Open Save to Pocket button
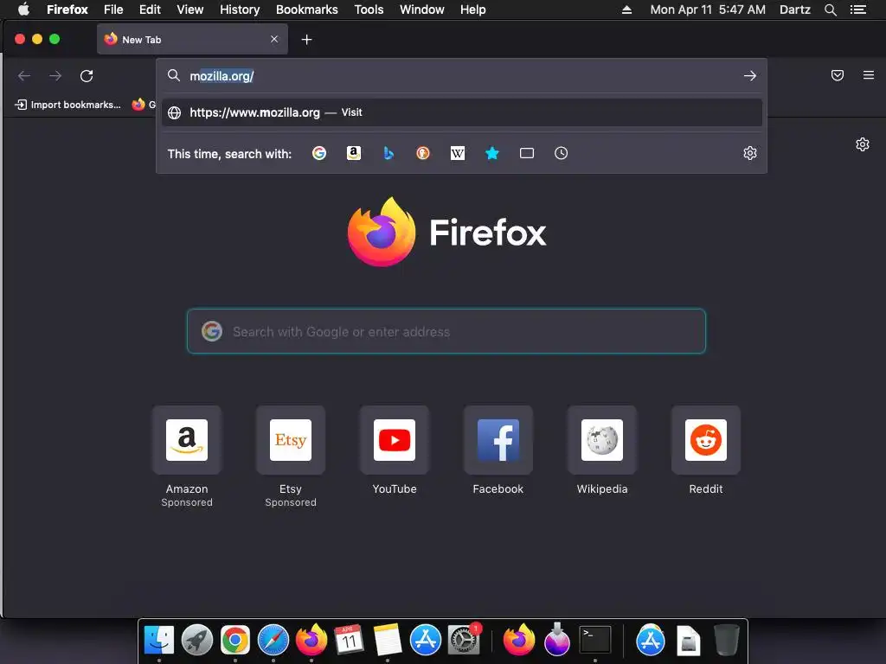886x664 pixels. point(838,75)
